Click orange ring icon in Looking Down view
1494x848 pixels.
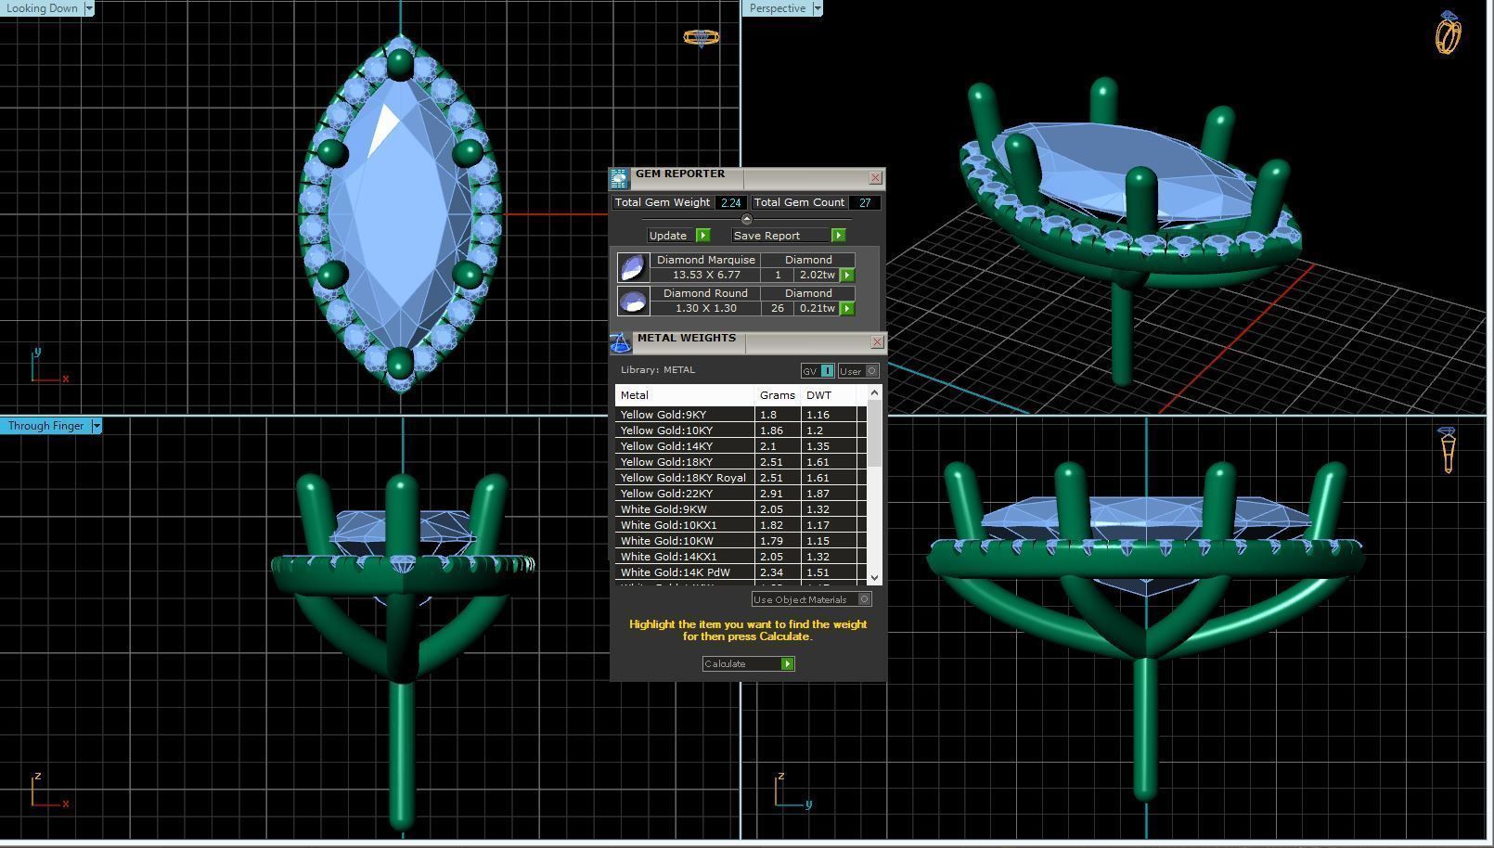701,37
